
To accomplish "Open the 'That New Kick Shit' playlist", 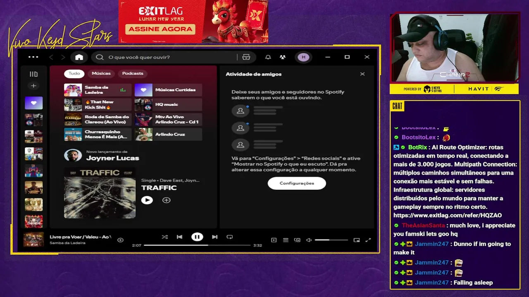I will pos(98,105).
